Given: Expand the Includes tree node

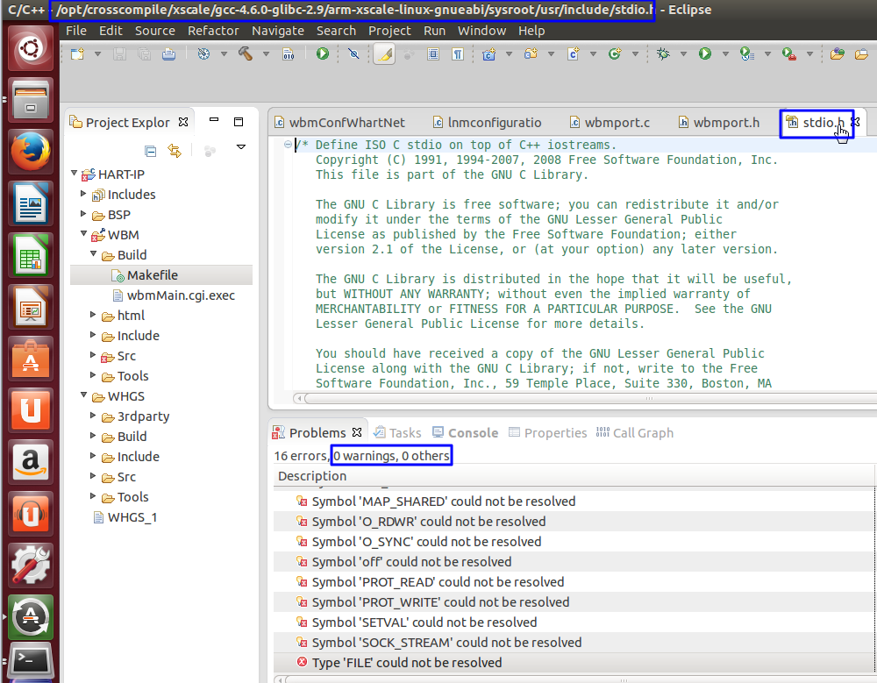Looking at the screenshot, I should (83, 194).
